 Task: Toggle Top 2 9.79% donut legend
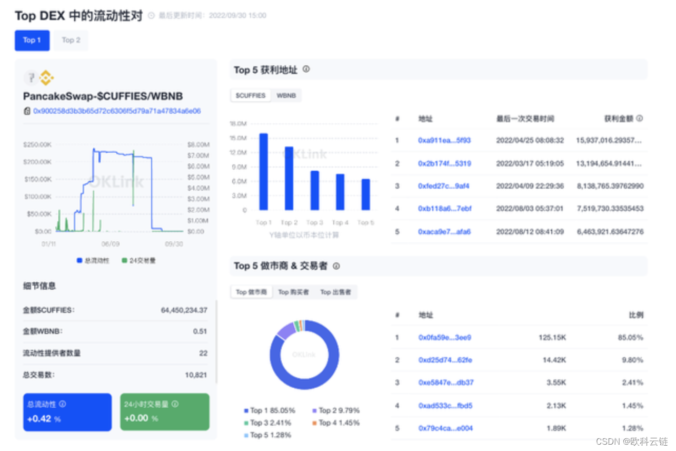336,410
